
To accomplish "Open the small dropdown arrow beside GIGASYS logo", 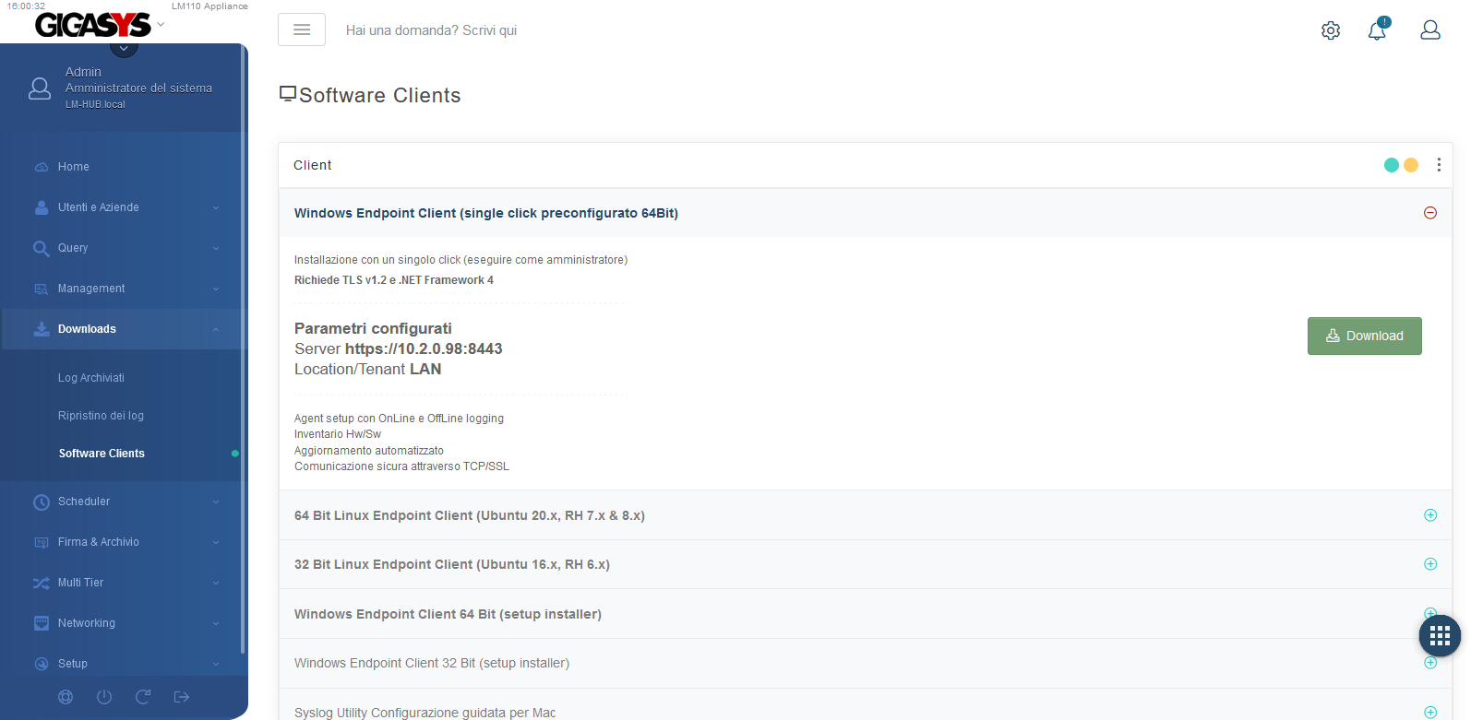I will [161, 25].
